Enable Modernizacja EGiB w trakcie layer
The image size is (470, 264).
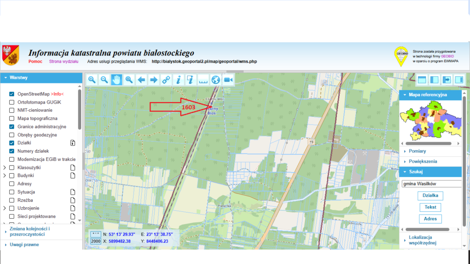[x=11, y=159]
